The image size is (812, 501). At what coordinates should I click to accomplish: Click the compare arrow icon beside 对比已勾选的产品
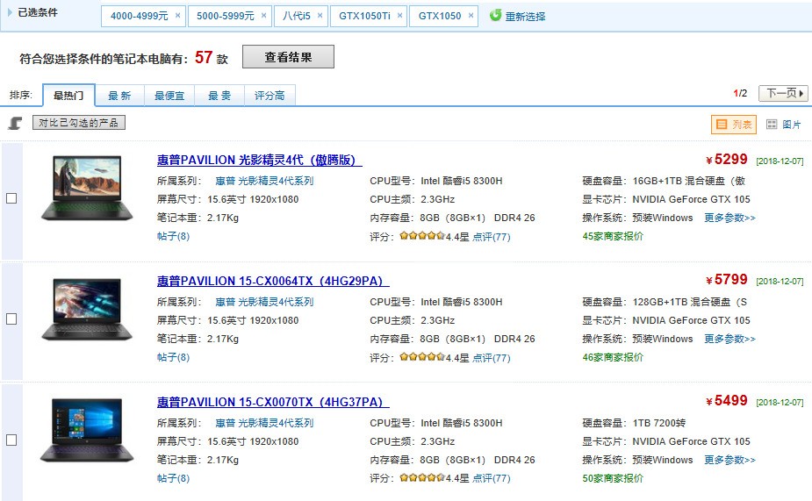(x=15, y=124)
